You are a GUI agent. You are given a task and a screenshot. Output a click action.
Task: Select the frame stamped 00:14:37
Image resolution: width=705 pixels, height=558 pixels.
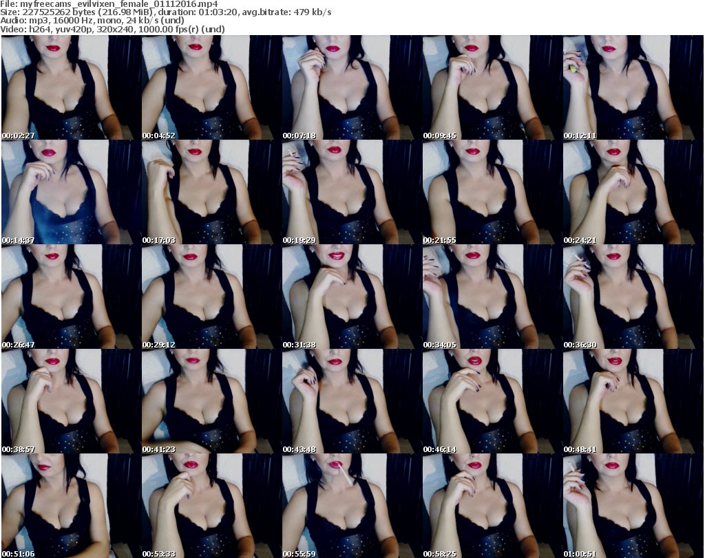click(x=72, y=192)
